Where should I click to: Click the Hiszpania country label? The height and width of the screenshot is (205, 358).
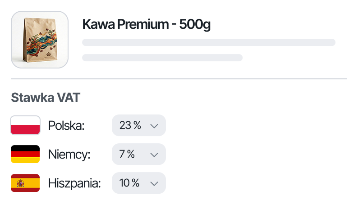(x=74, y=183)
